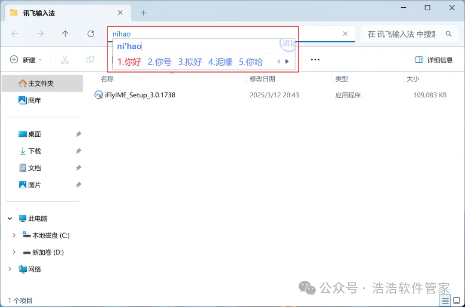Choose candidate 1.你好
The height and width of the screenshot is (307, 465).
129,62
